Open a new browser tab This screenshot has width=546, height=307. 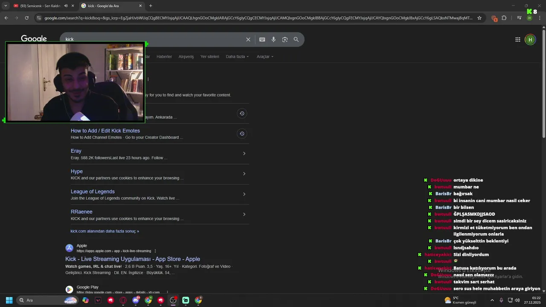tap(151, 6)
